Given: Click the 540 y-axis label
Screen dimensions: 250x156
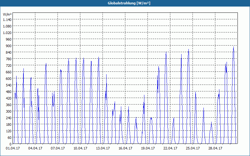Looking at the screenshot, I should [x=9, y=85].
